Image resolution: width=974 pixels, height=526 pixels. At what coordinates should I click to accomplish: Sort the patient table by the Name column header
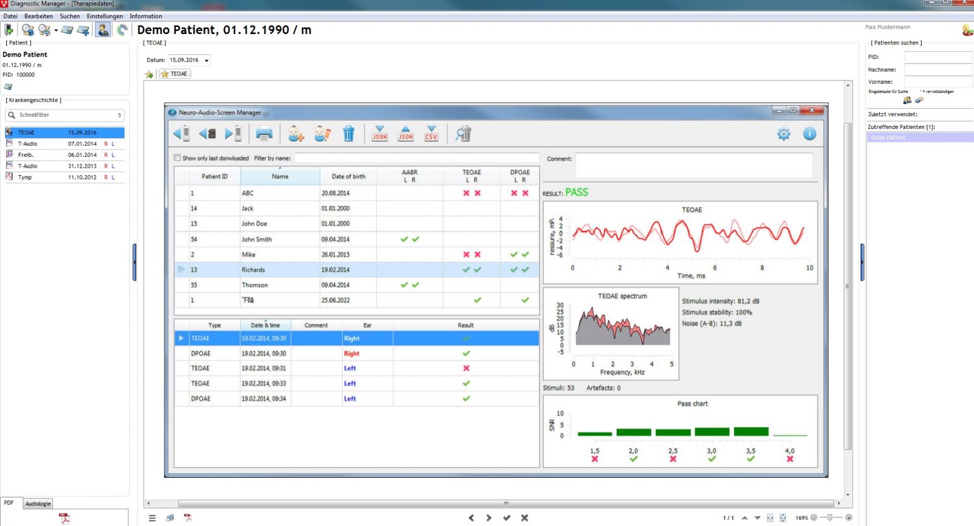280,176
